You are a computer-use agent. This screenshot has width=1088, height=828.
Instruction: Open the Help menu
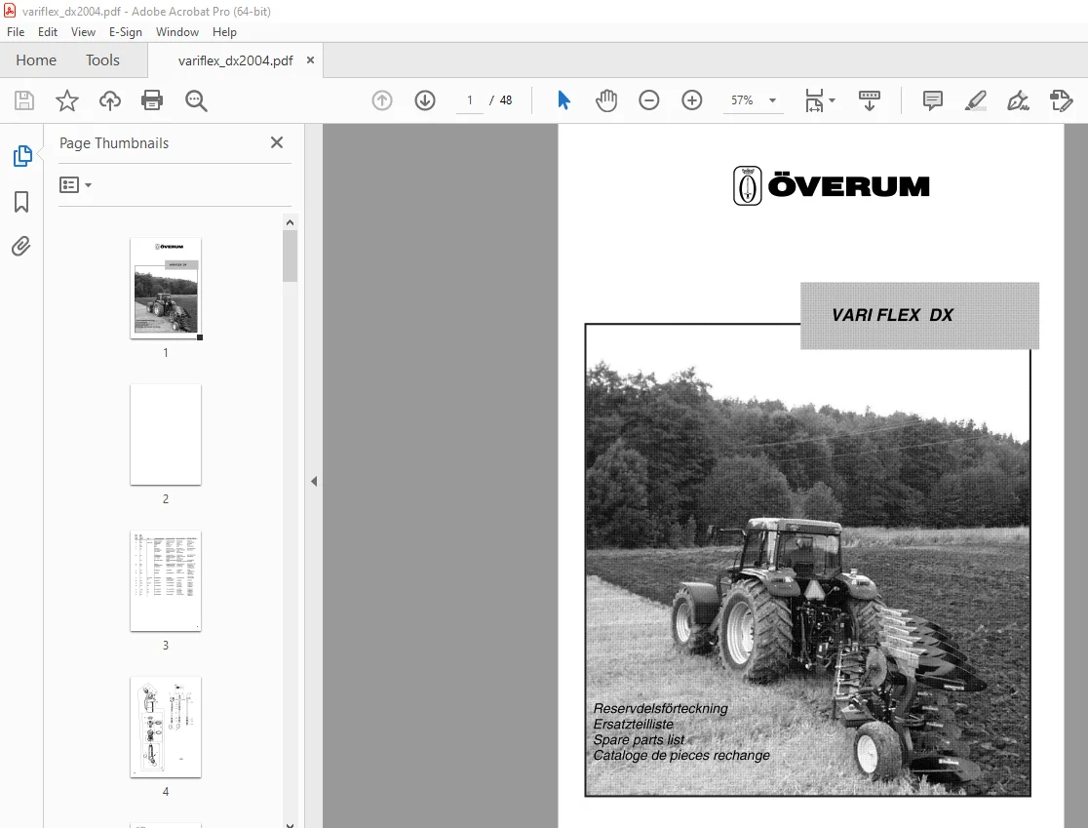(224, 32)
